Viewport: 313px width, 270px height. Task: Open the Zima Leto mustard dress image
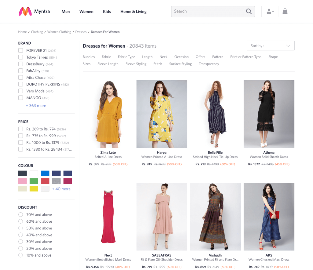pos(108,114)
